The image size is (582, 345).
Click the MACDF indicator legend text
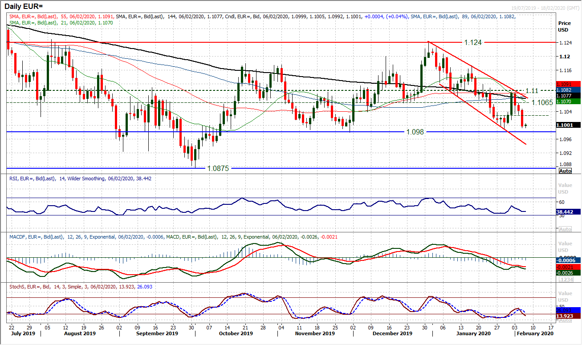(x=173, y=237)
